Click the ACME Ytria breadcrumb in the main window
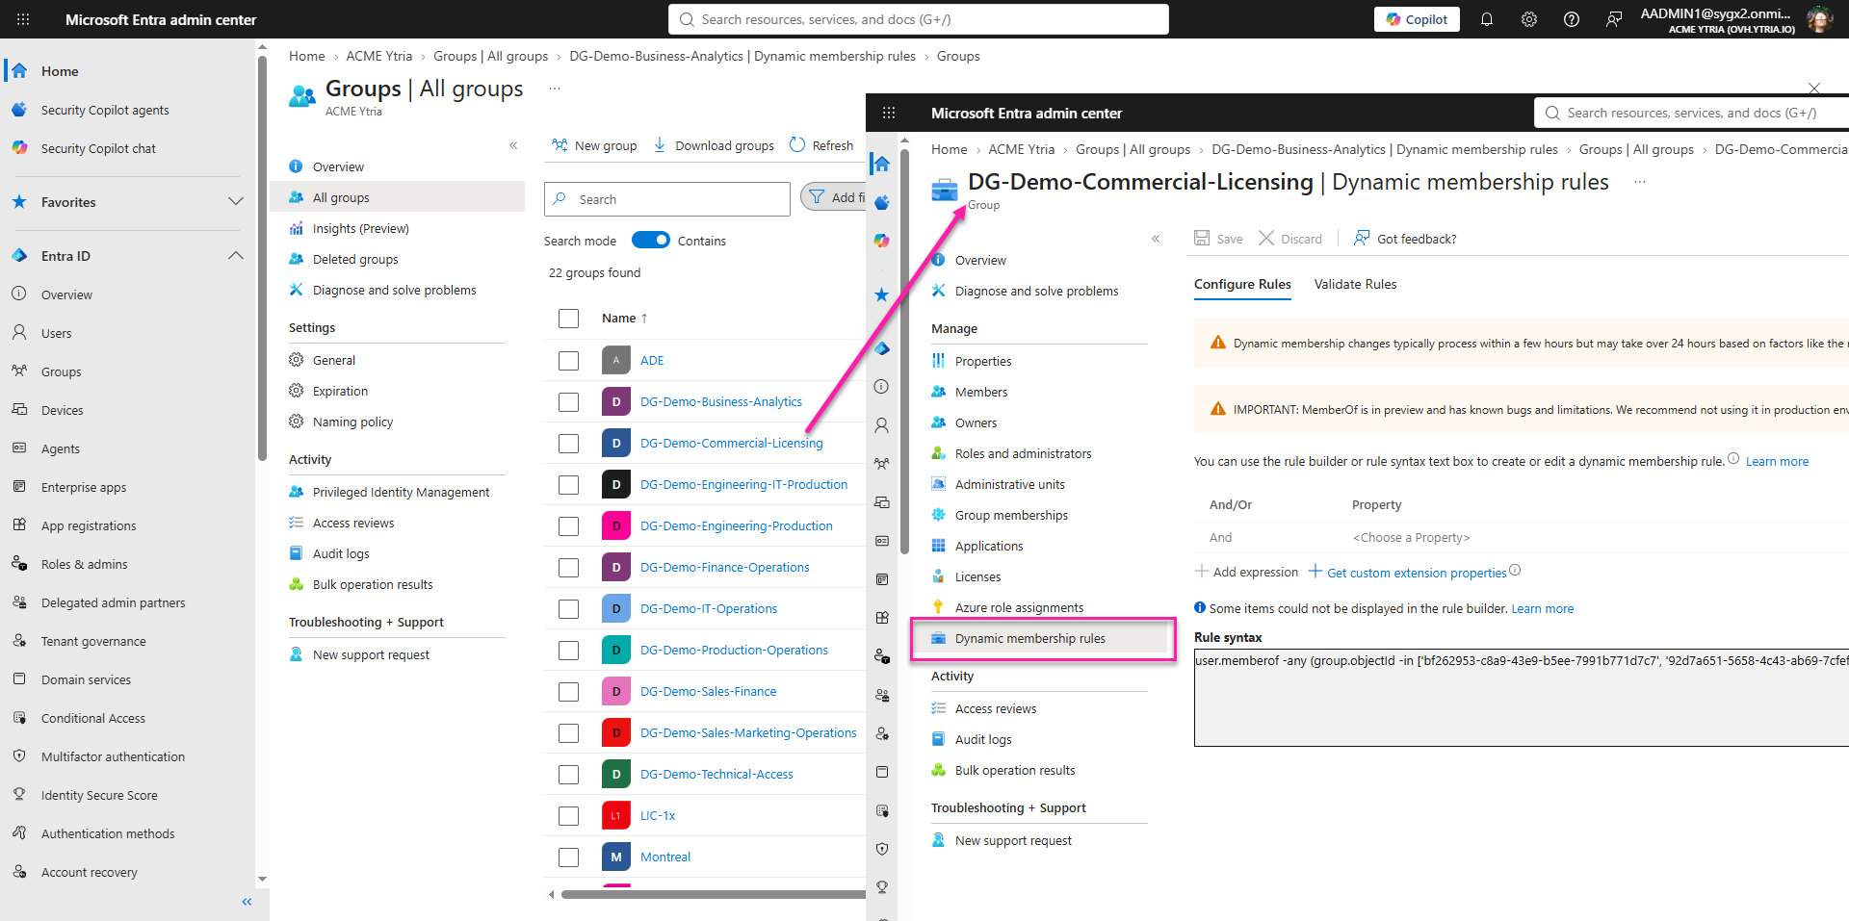 click(379, 56)
